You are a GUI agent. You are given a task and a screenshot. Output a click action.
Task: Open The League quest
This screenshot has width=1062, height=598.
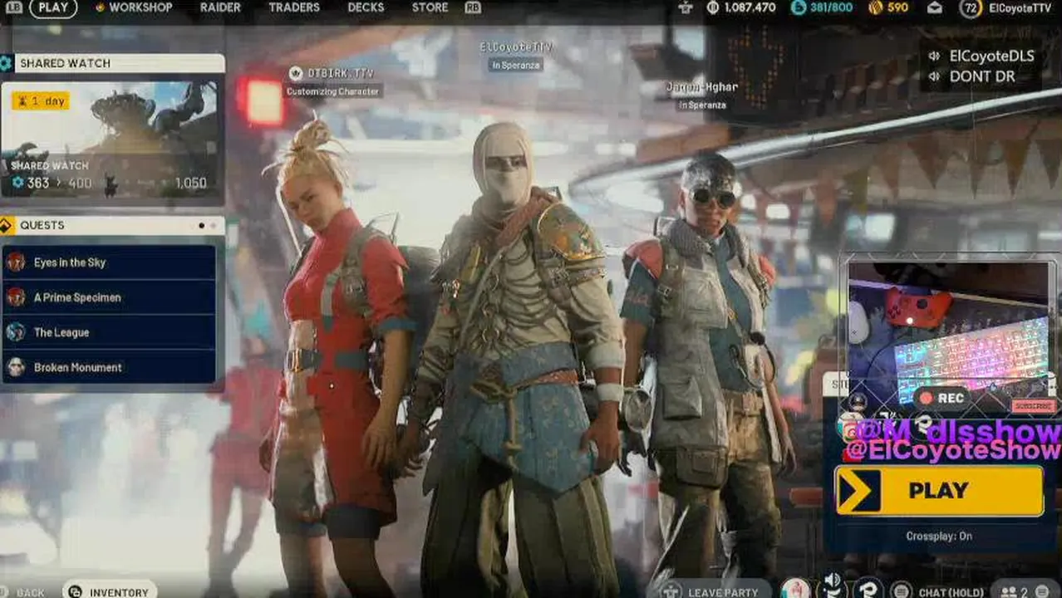(x=109, y=332)
